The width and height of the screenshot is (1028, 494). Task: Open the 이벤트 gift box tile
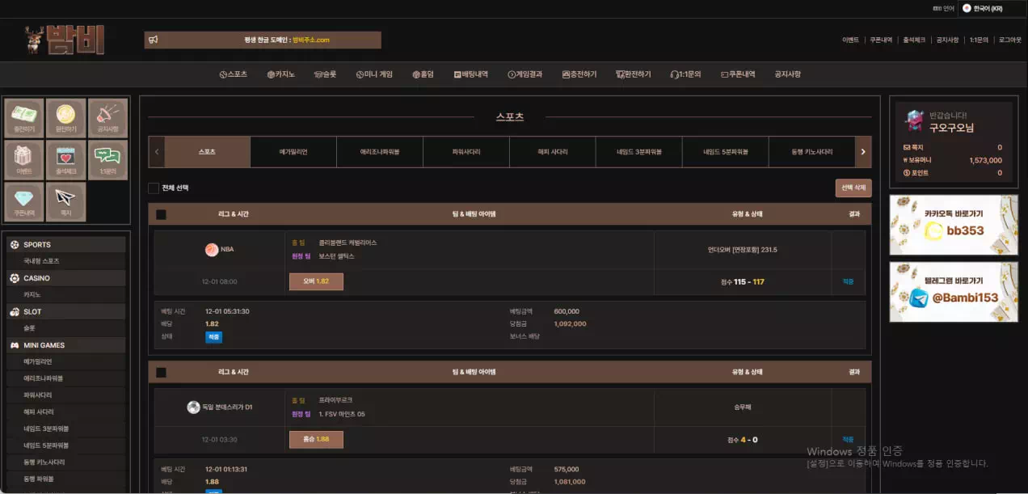click(24, 160)
